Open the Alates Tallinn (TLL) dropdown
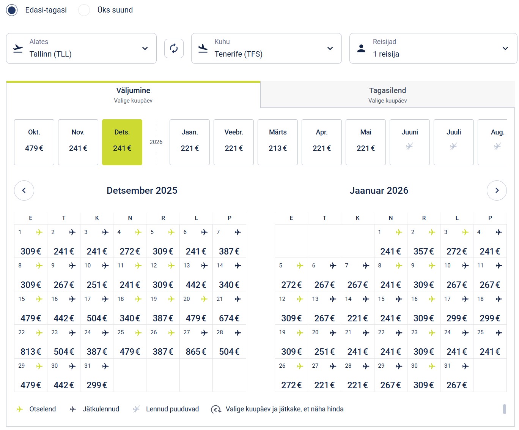The height and width of the screenshot is (430, 519). pos(81,49)
